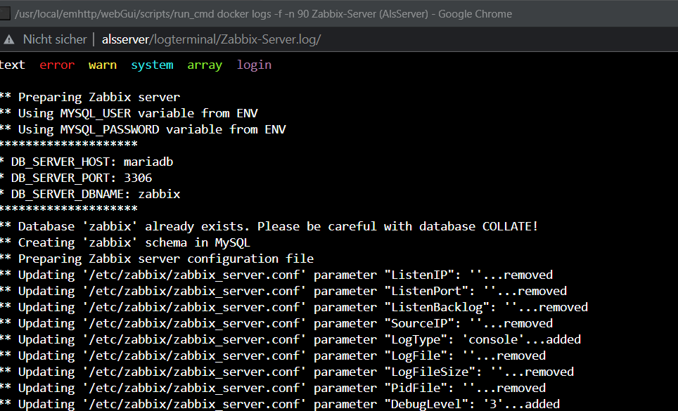Click the 'DB_SERVER_HOST: mariadb' line

pos(87,162)
